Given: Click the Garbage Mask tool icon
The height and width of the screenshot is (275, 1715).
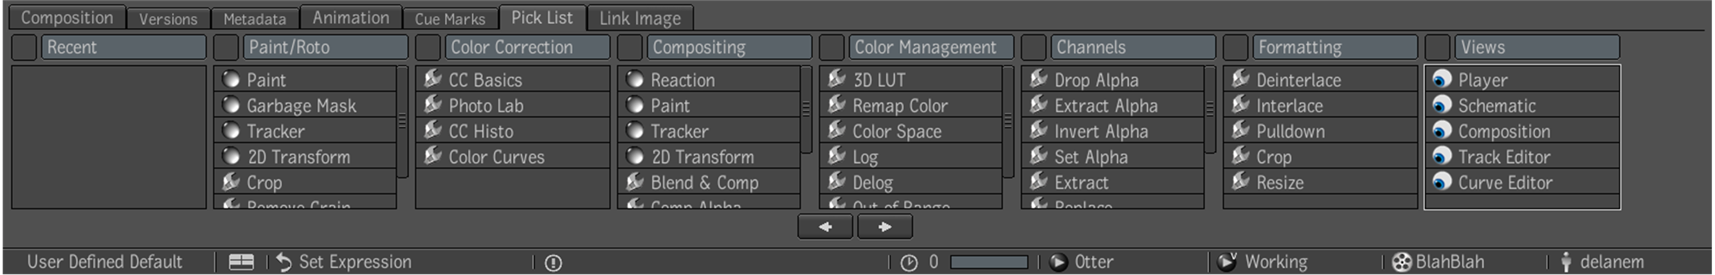Looking at the screenshot, I should pyautogui.click(x=231, y=105).
